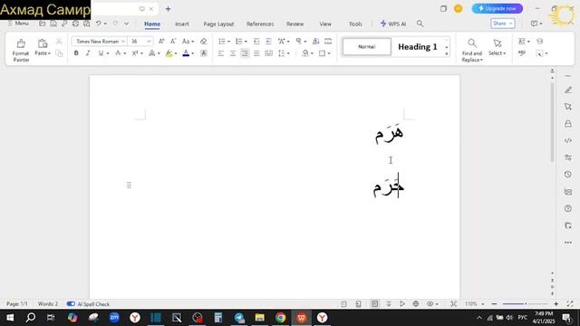Screen dimensions: 580x326
Task: Click the Find and Replace magnifier
Action: pyautogui.click(x=472, y=43)
